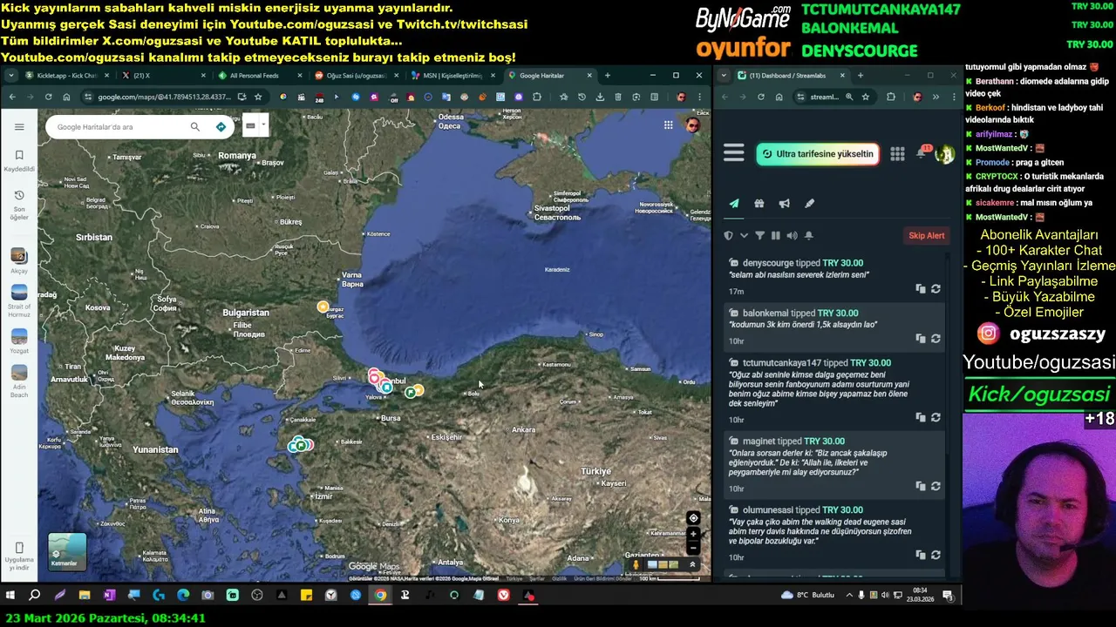Click the search magnifier in Google Maps
The height and width of the screenshot is (627, 1116).
point(195,127)
